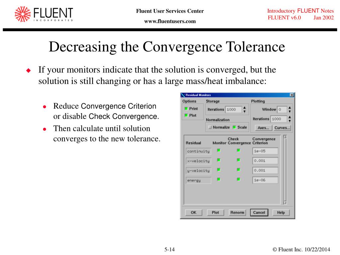
Task: Click the residual list scrollbar track
Action: tap(285, 170)
